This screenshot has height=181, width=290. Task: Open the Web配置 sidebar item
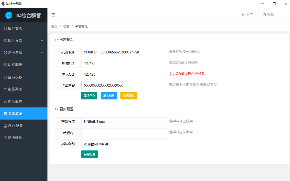click(24, 126)
